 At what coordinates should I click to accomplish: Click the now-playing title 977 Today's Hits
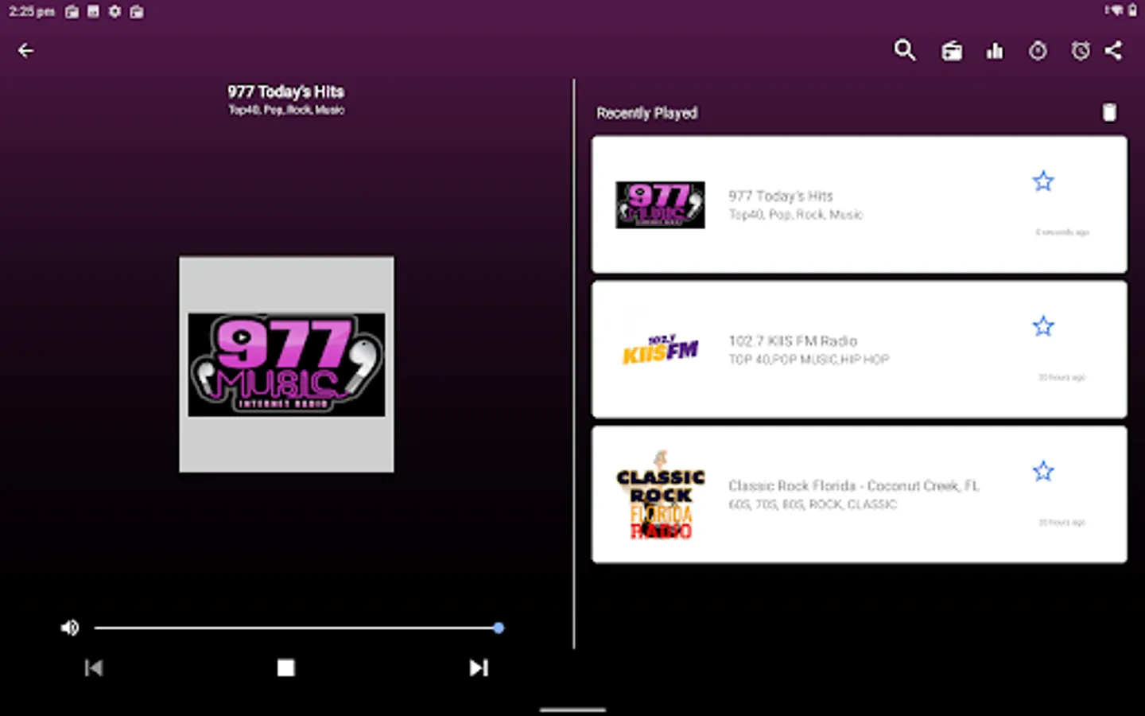[x=286, y=91]
